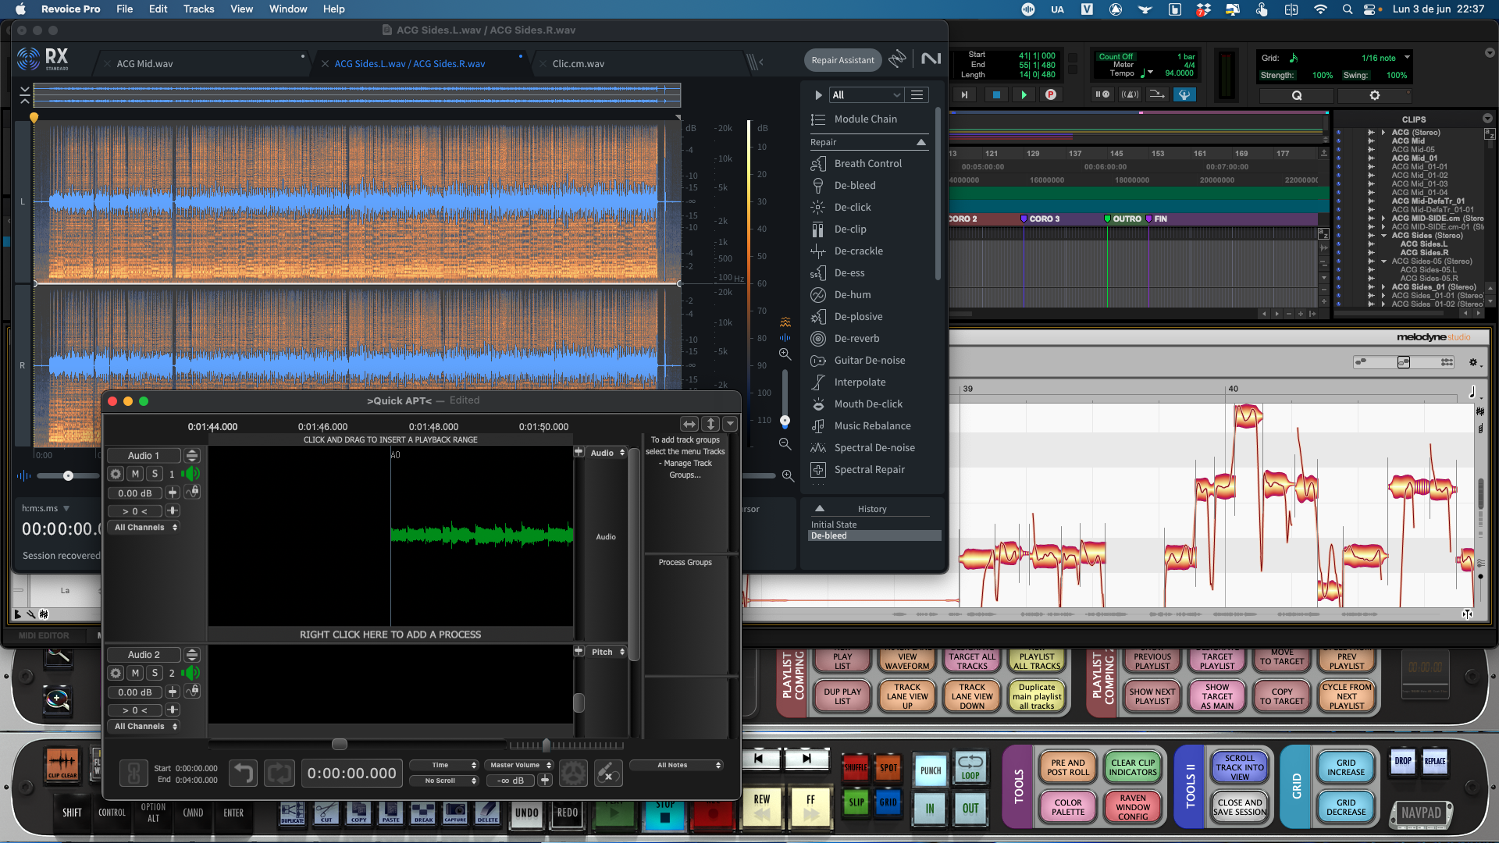
Task: Zoom in on the RX spectrogram frequency axis
Action: pyautogui.click(x=785, y=354)
